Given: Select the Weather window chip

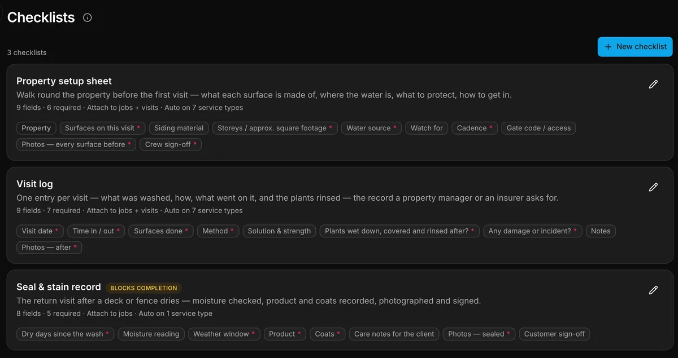Looking at the screenshot, I should tap(224, 334).
